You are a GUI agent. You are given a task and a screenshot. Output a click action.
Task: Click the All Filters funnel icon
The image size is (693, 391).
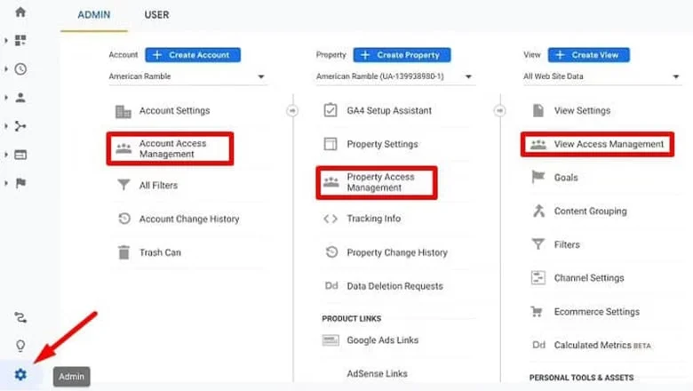point(123,185)
